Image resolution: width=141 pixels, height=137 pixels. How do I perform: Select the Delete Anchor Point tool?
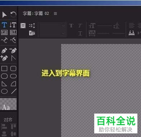pos(13,50)
